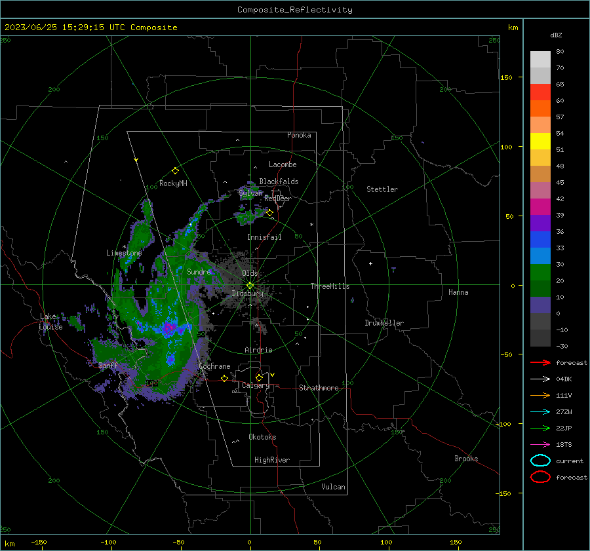The width and height of the screenshot is (590, 551).
Task: Click the Lacombe city label
Action: pyautogui.click(x=283, y=164)
